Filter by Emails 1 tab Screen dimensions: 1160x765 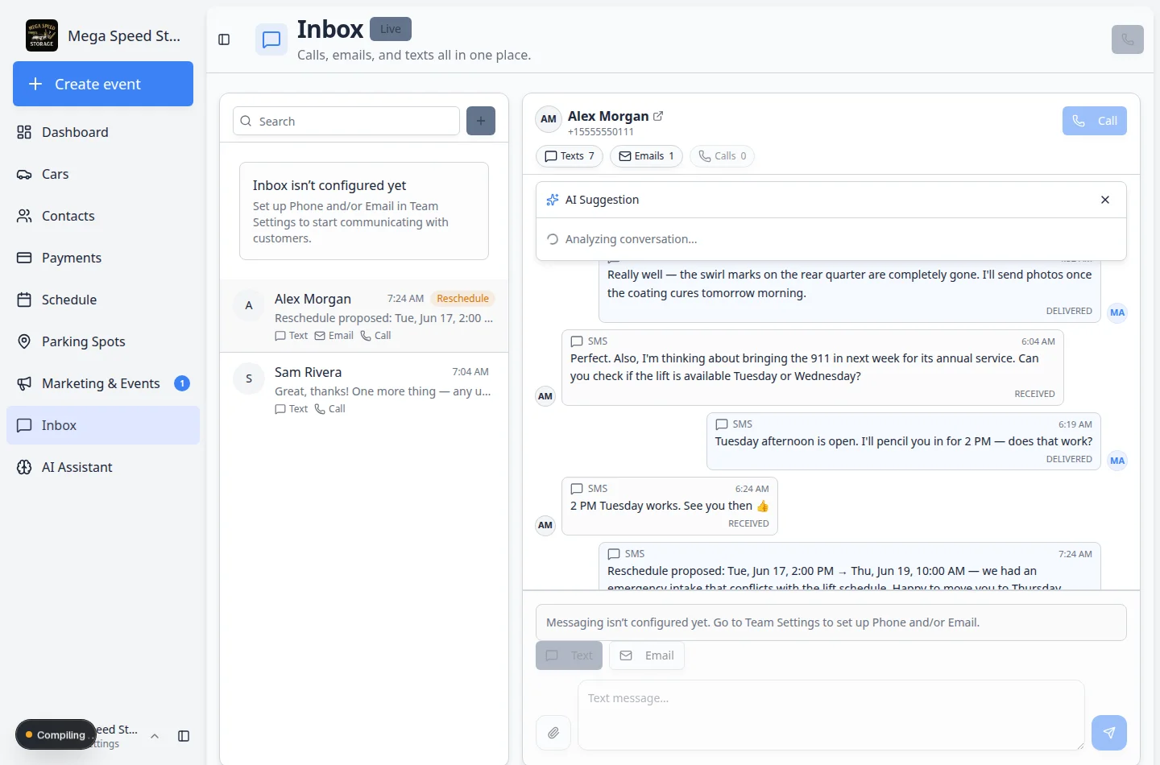pos(646,156)
